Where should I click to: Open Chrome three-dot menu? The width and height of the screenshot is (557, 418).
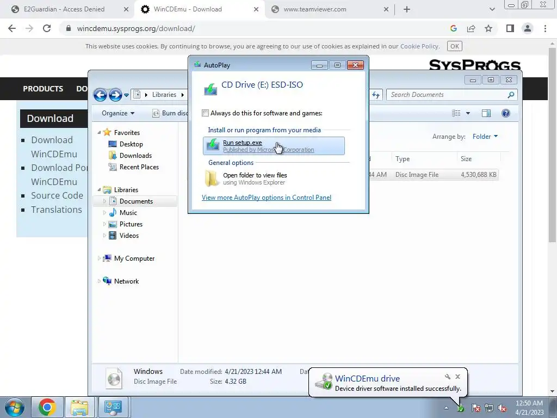click(x=545, y=28)
